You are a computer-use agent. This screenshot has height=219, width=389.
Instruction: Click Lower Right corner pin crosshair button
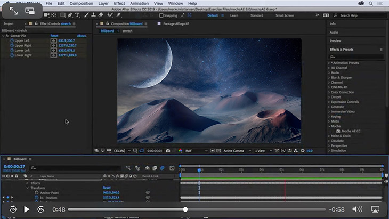[x=54, y=55]
